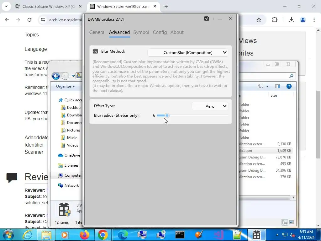This screenshot has height=241, width=321.
Task: Switch to Classic Solitaire Windows XP tab
Action: [49, 6]
